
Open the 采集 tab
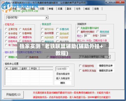[x=60, y=9]
